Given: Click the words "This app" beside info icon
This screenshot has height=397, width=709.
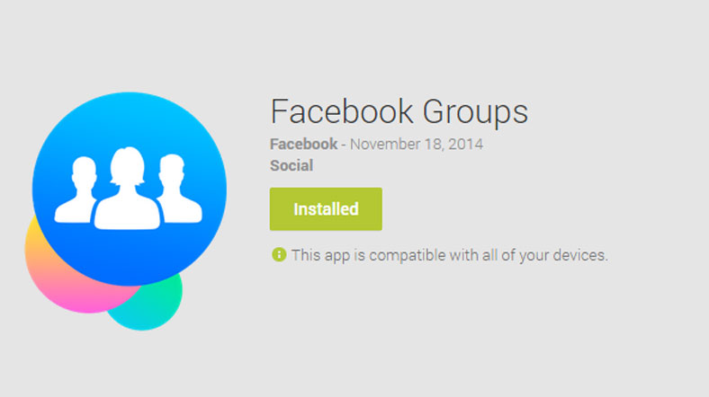Looking at the screenshot, I should [x=320, y=255].
